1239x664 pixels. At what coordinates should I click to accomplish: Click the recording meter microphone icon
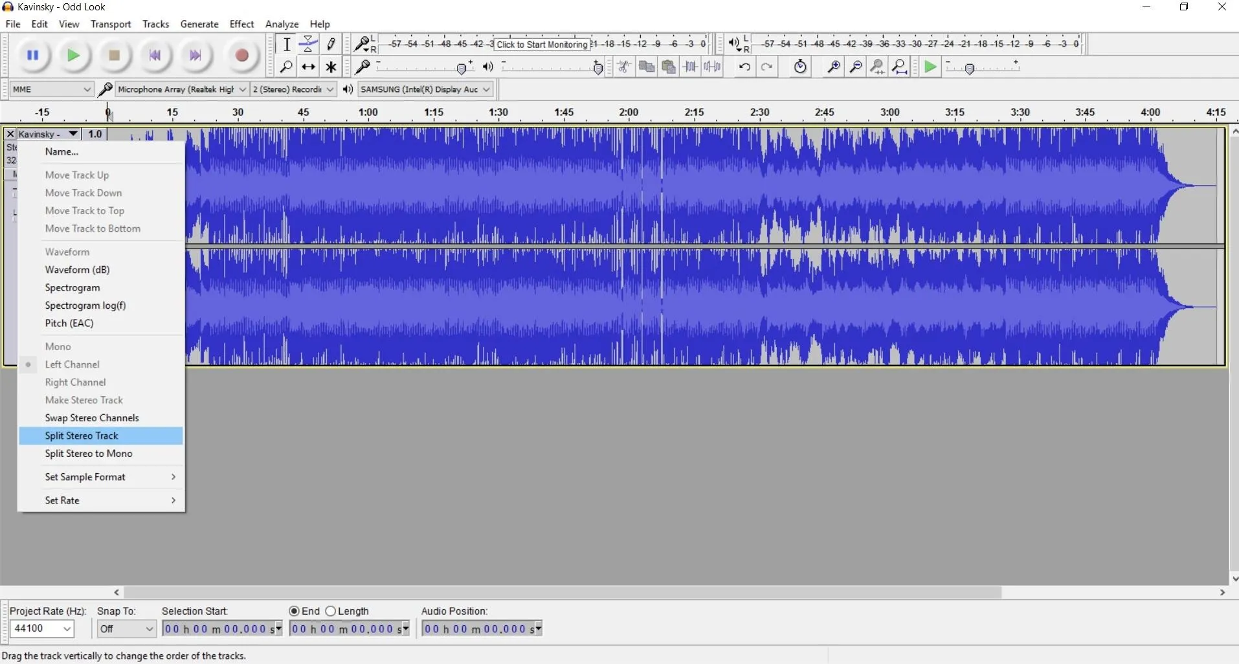click(x=363, y=43)
